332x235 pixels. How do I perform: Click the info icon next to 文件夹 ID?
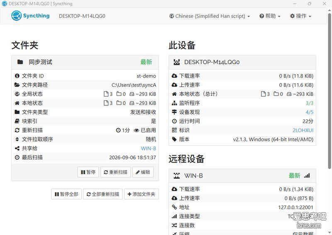17,76
